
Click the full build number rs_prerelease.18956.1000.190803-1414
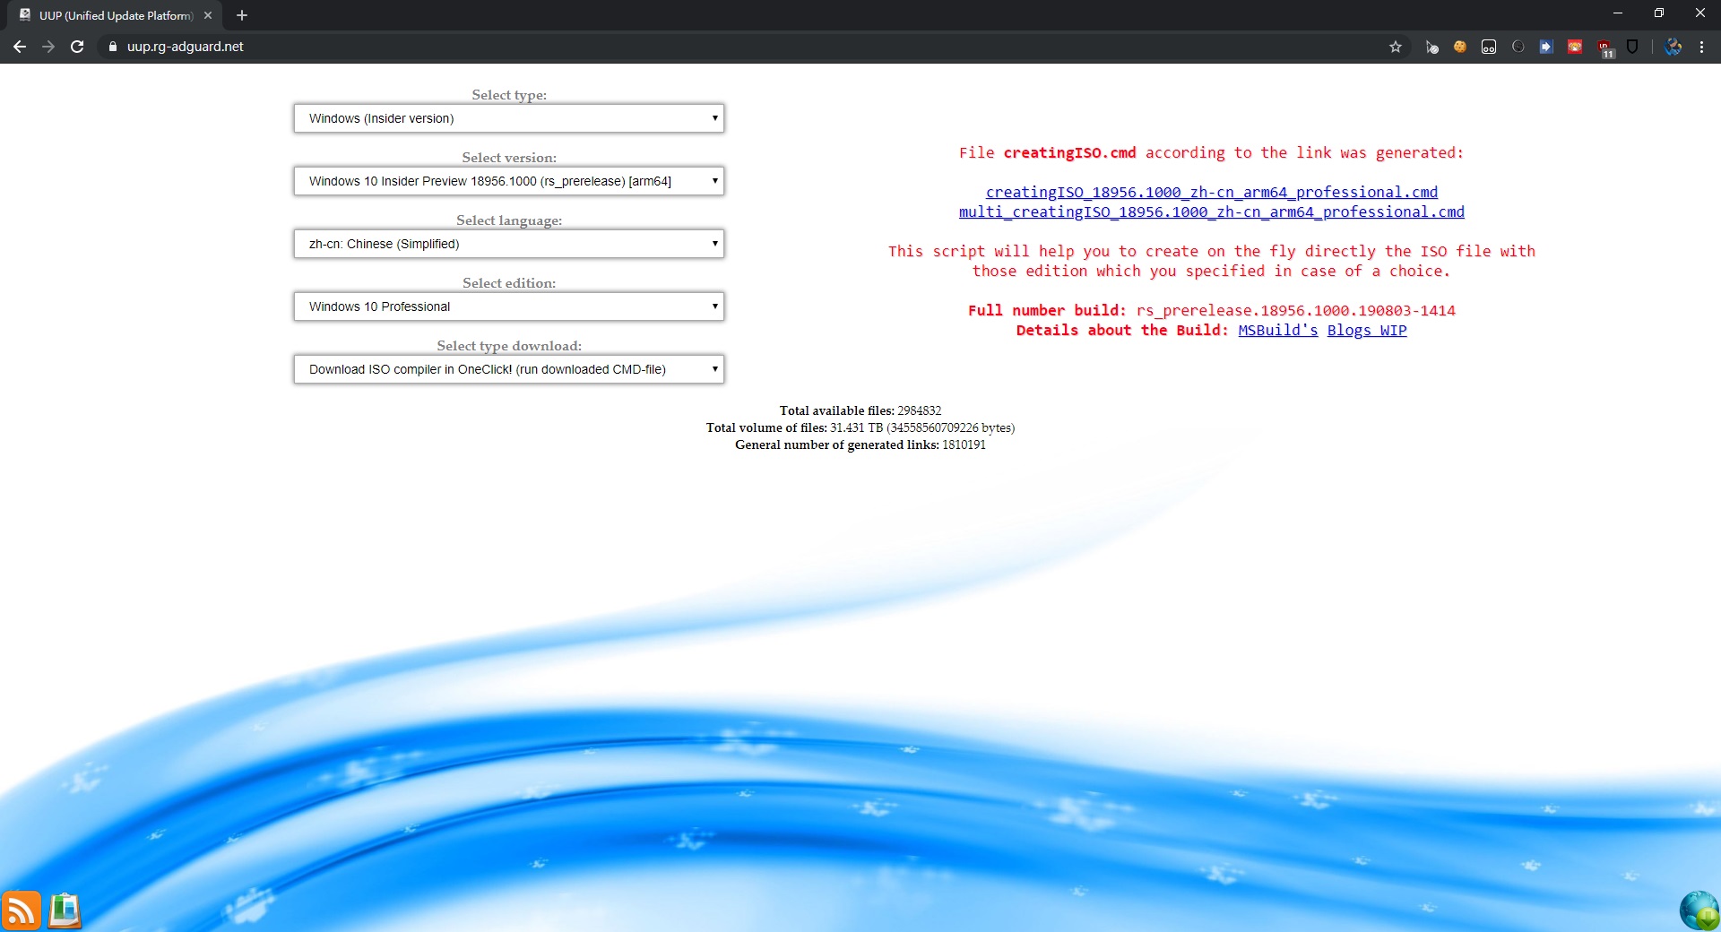click(x=1296, y=310)
